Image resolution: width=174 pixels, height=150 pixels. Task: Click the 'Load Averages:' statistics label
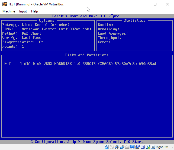coord(113,33)
